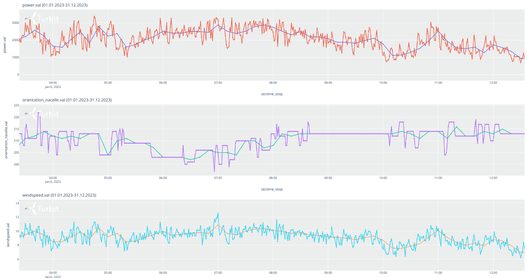Click the utctime_stop label below the power chart
This screenshot has height=278, width=527.
pyautogui.click(x=271, y=94)
